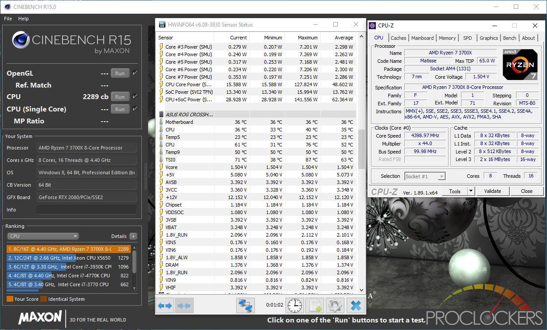Switch to the Mainboard tab in CPU-Z
Image resolution: width=547 pixels, height=330 pixels.
tap(422, 38)
